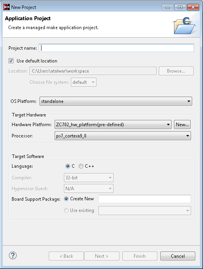Click the New... hardware platform button
203x269 pixels.
click(x=182, y=125)
